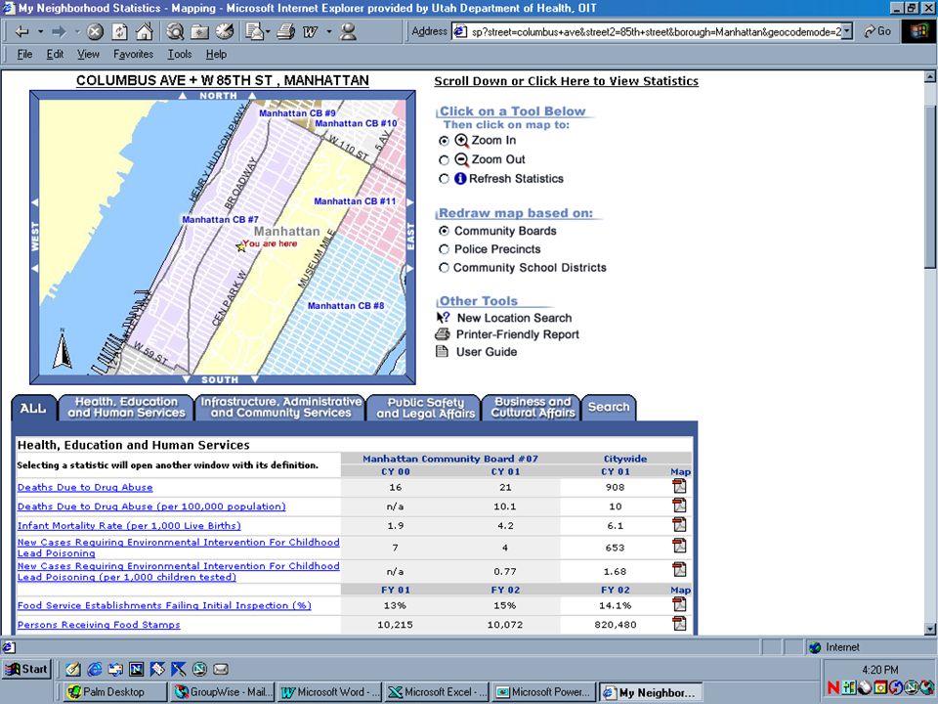Open map PDF for Food Service Establishments row
The width and height of the screenshot is (938, 704).
[x=679, y=604]
